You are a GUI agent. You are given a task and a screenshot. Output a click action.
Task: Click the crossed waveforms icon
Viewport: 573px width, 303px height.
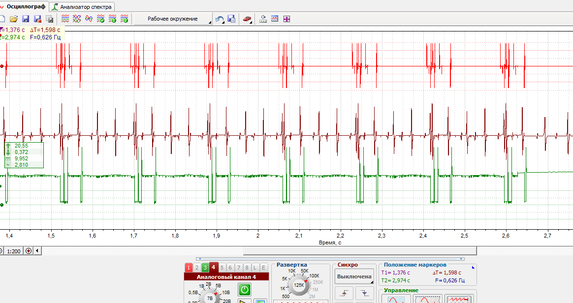(77, 19)
